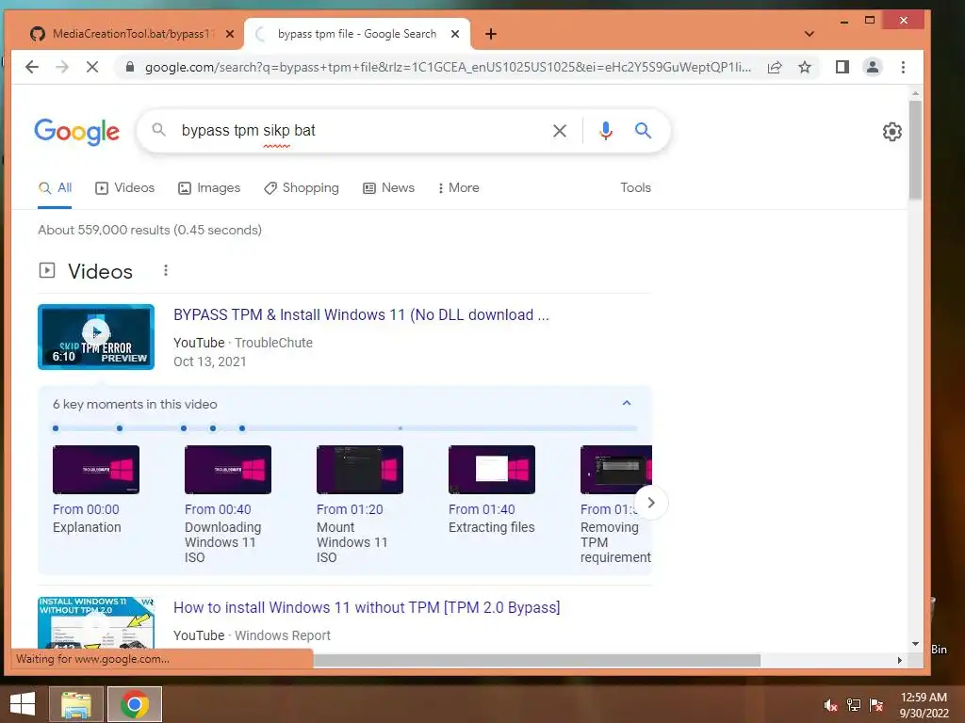Close the bypass tpm file search tab
The width and height of the screenshot is (965, 723).
455,34
